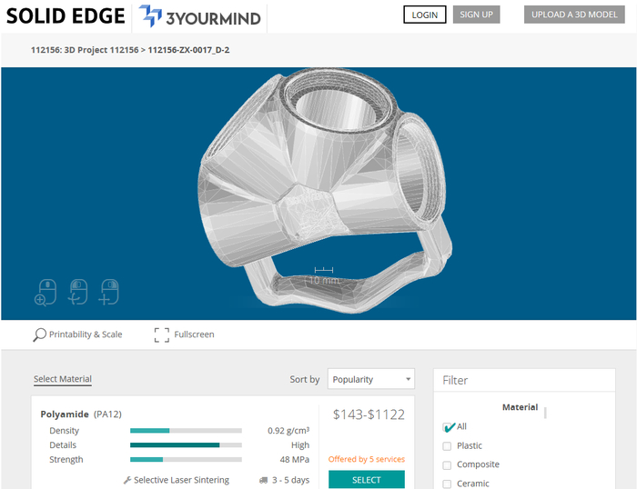637x489 pixels.
Task: Click Selective Laser Sintering label
Action: [x=181, y=480]
